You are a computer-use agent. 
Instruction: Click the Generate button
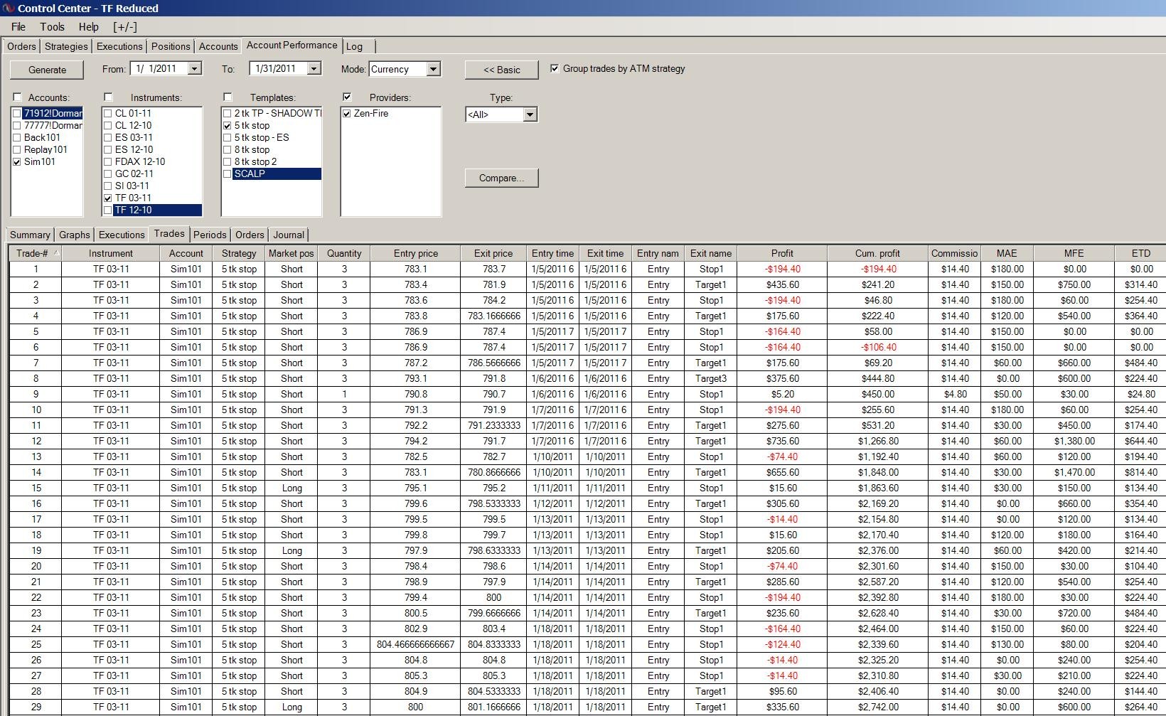click(x=47, y=70)
